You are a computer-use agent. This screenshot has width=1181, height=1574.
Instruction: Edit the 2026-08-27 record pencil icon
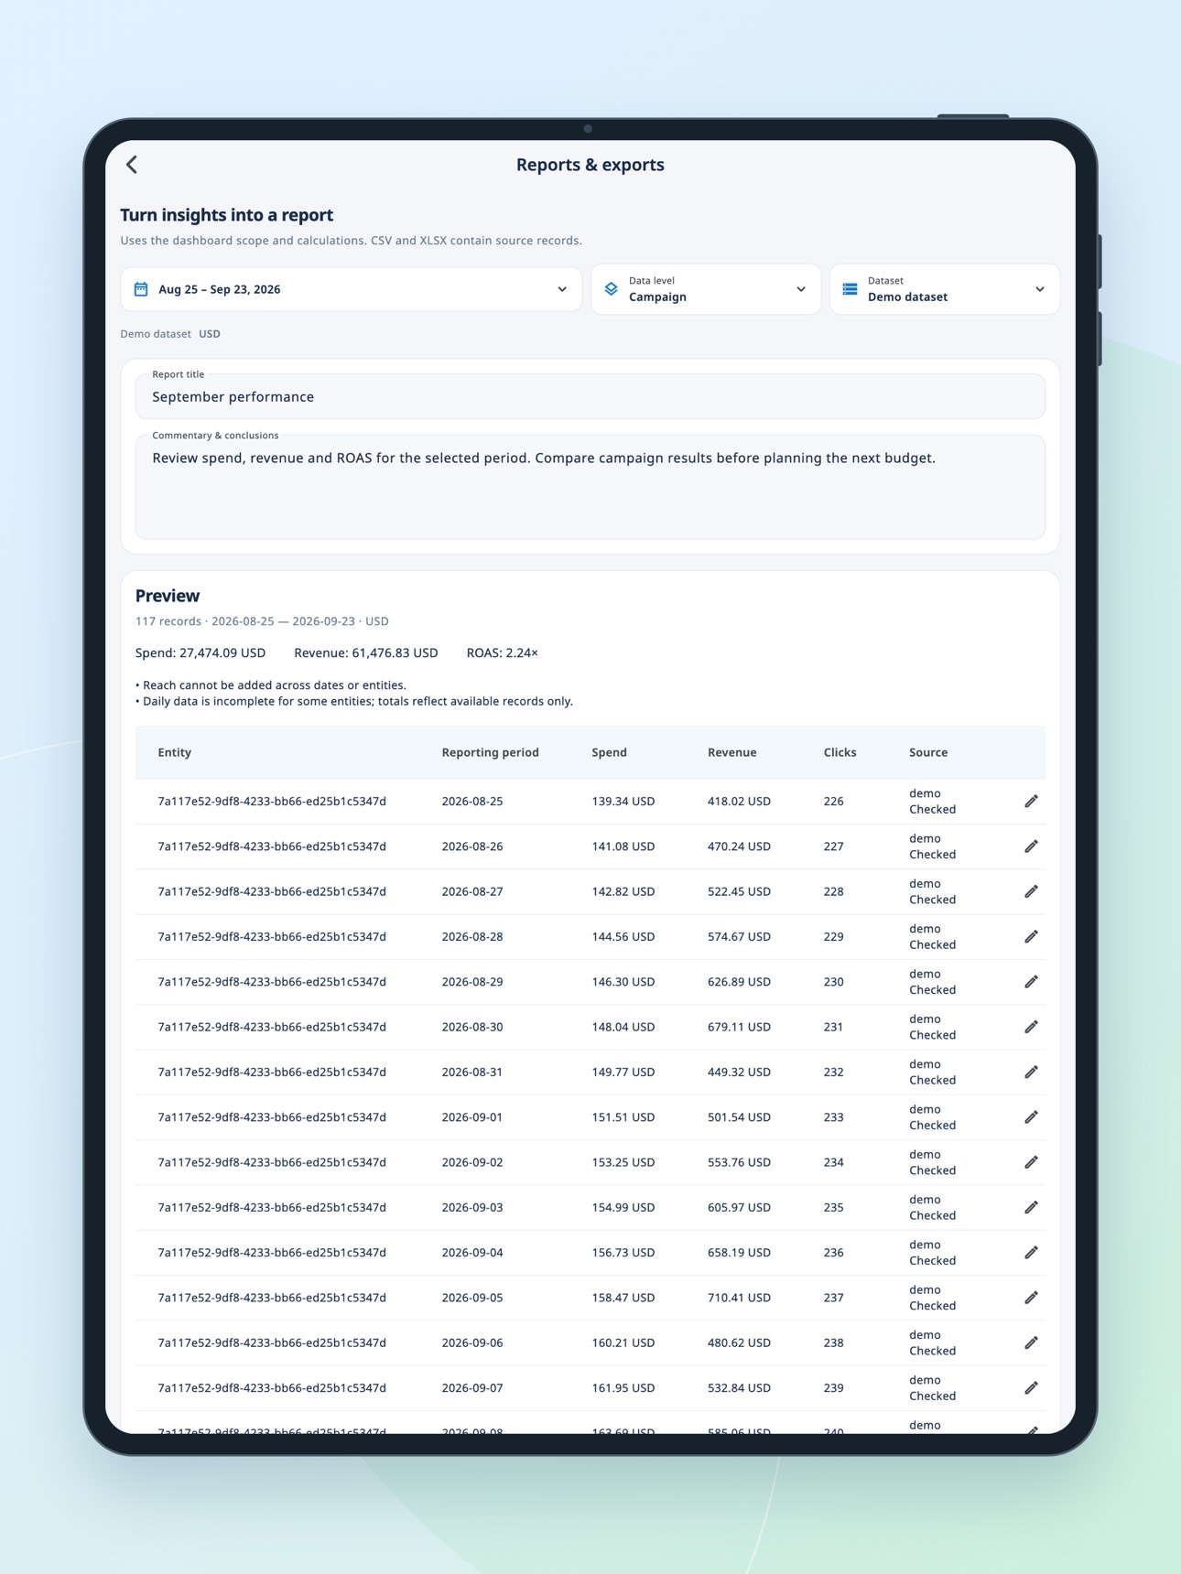tap(1031, 891)
